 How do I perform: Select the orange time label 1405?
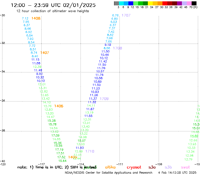pyautogui.click(x=73, y=157)
